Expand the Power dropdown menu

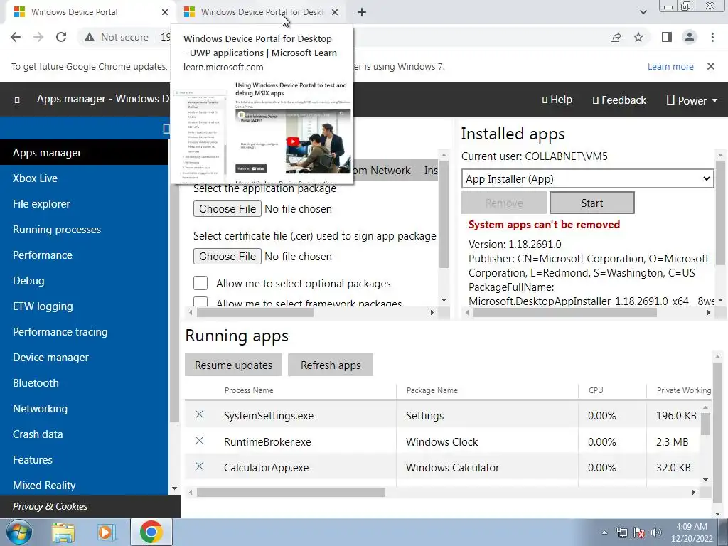point(692,100)
